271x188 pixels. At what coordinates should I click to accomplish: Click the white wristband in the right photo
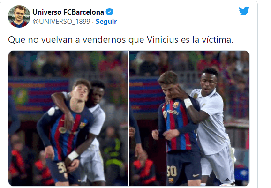pos(188,103)
